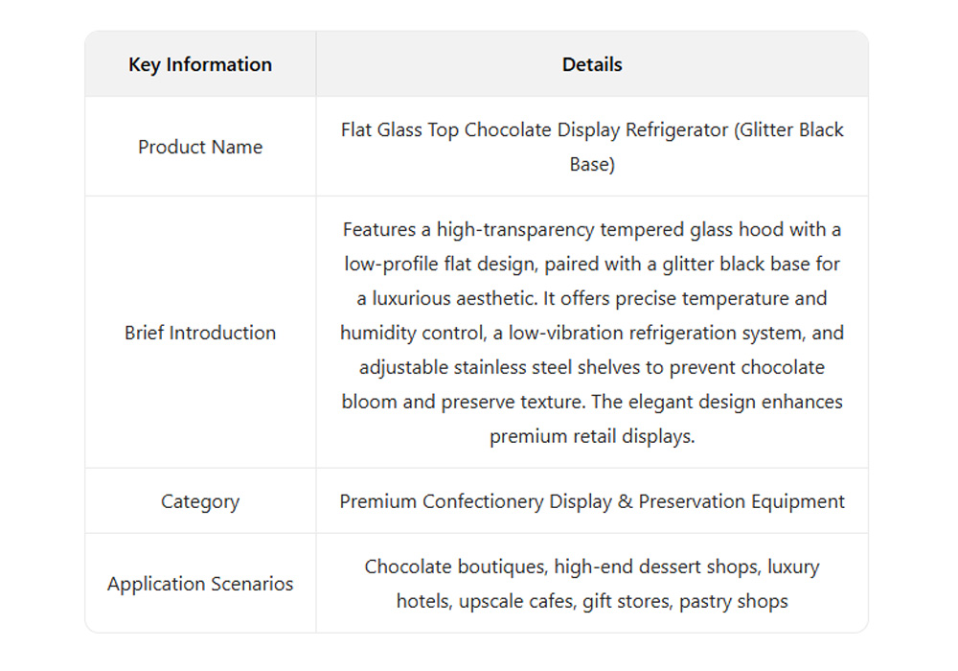
Task: Click the "Premium Confectionery Display & Preservation Equipment" cell
Action: pyautogui.click(x=592, y=501)
